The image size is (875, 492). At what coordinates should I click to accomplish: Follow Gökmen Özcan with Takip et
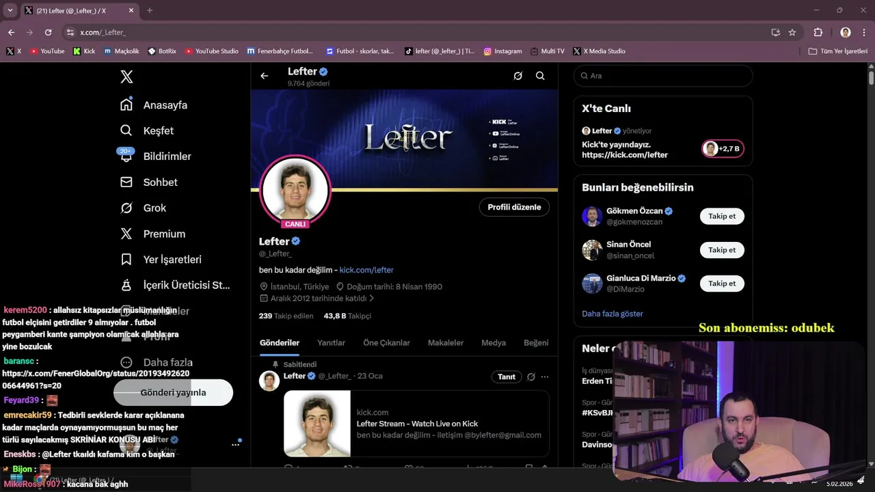click(722, 216)
